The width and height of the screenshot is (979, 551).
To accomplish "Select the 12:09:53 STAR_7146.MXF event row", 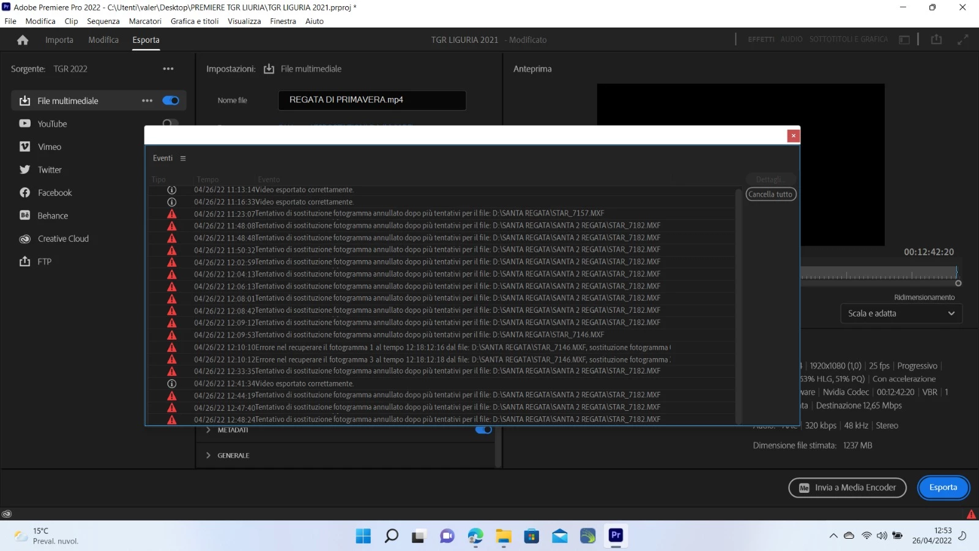I will click(x=441, y=335).
